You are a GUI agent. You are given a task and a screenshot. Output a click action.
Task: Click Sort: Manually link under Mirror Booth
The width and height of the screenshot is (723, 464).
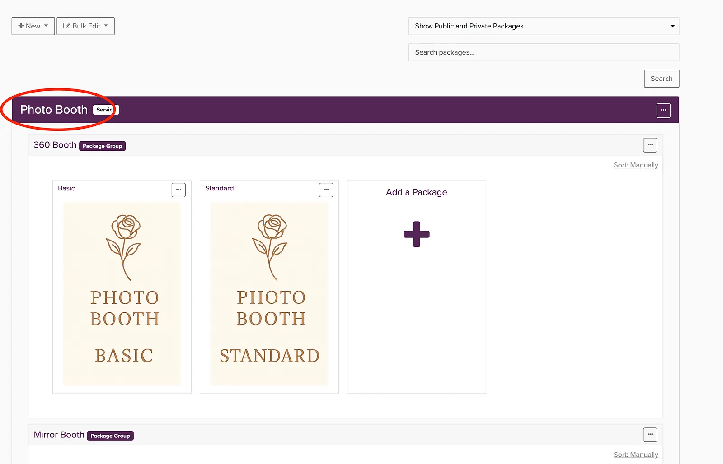636,455
